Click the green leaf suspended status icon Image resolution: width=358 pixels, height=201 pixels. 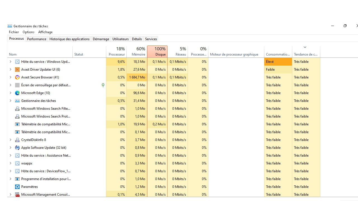pyautogui.click(x=103, y=85)
